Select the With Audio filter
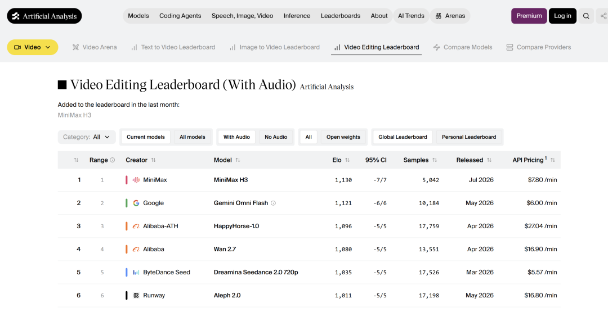Viewport: 608px width, 312px height. (236, 137)
